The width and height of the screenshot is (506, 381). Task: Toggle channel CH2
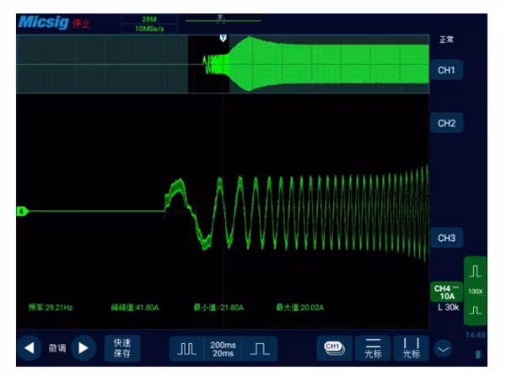pyautogui.click(x=447, y=123)
